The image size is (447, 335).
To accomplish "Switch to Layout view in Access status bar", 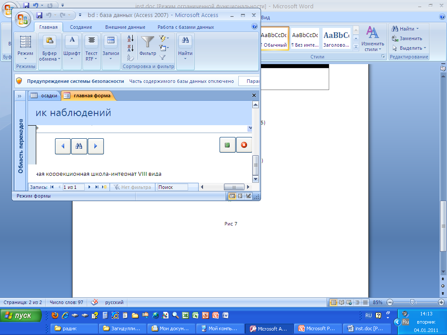I will [x=240, y=196].
